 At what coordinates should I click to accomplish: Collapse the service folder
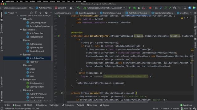point(21,90)
